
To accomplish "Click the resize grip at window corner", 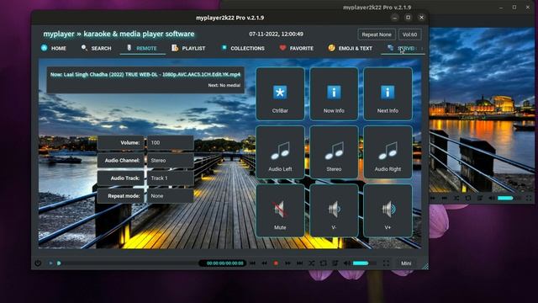I will (x=425, y=266).
